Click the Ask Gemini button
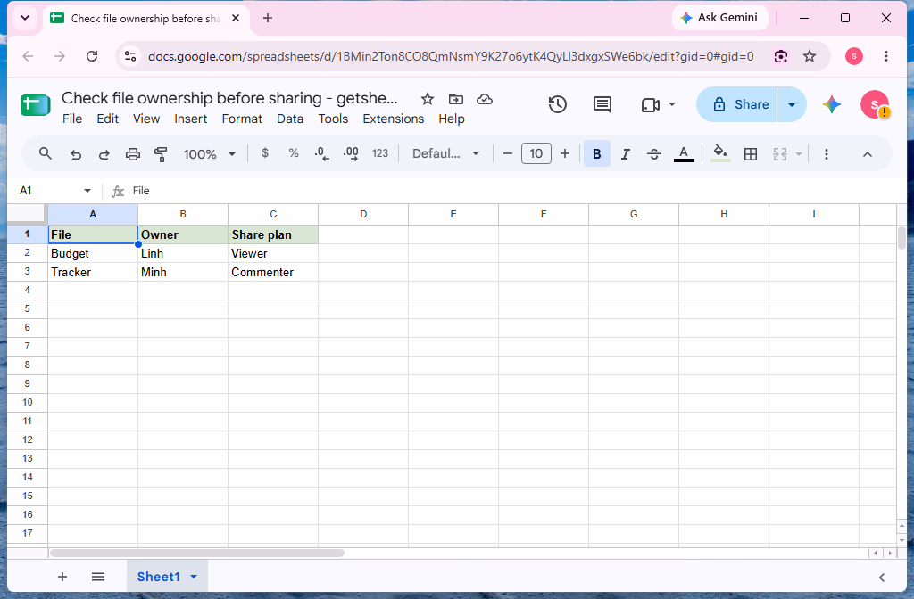 tap(720, 18)
